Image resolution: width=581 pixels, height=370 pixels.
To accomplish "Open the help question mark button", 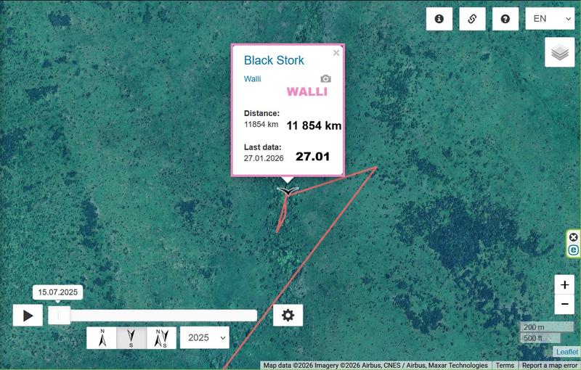I will click(x=505, y=19).
